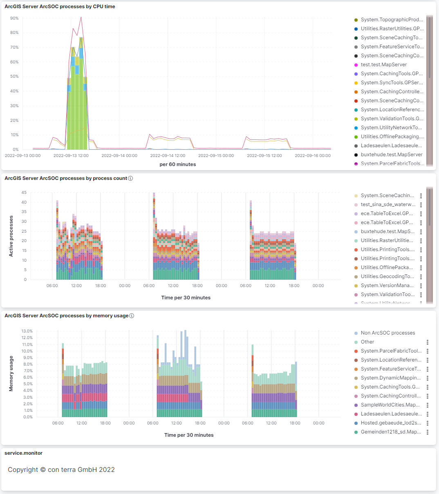The width and height of the screenshot is (439, 494).
Task: Click the orange dot for System.FeatureServiceT legend entry
Action: [x=355, y=369]
